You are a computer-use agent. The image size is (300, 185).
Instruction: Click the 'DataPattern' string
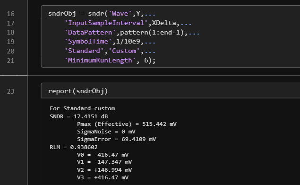point(90,32)
